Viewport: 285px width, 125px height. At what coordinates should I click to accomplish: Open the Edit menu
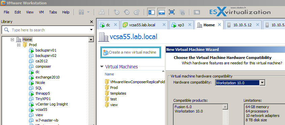18,12
